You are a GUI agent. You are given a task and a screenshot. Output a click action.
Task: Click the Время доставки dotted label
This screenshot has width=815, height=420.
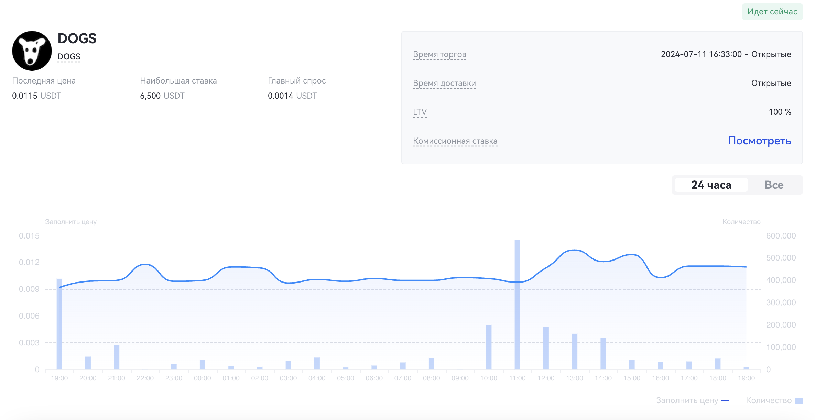(x=444, y=83)
